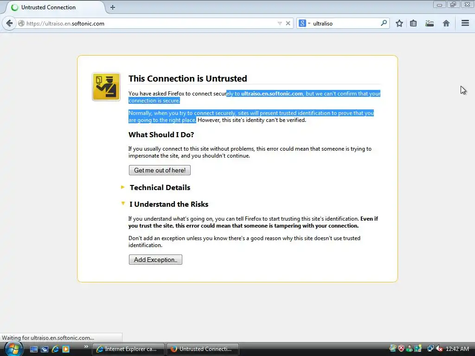
Task: Click the red security alert tray icon
Action: click(401, 349)
